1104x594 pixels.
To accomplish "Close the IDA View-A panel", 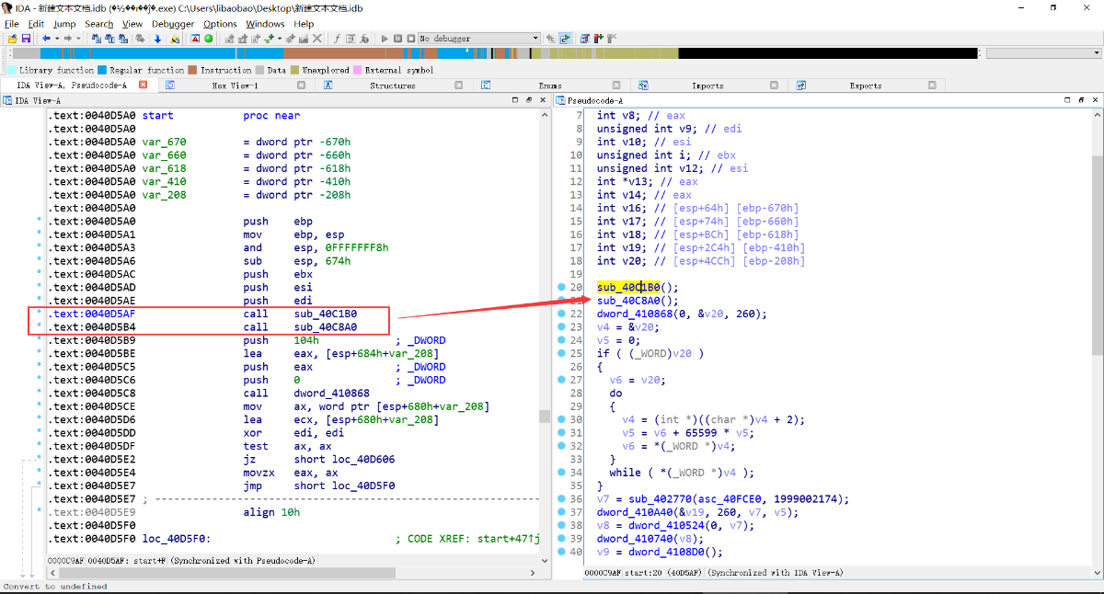I will coord(545,99).
